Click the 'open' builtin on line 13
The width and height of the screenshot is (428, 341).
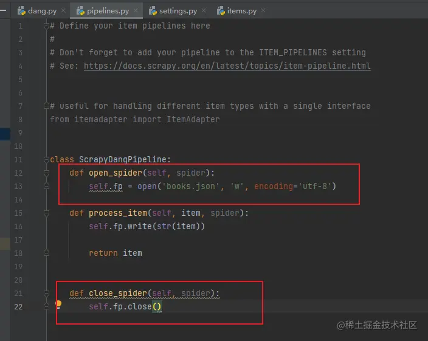click(x=147, y=186)
